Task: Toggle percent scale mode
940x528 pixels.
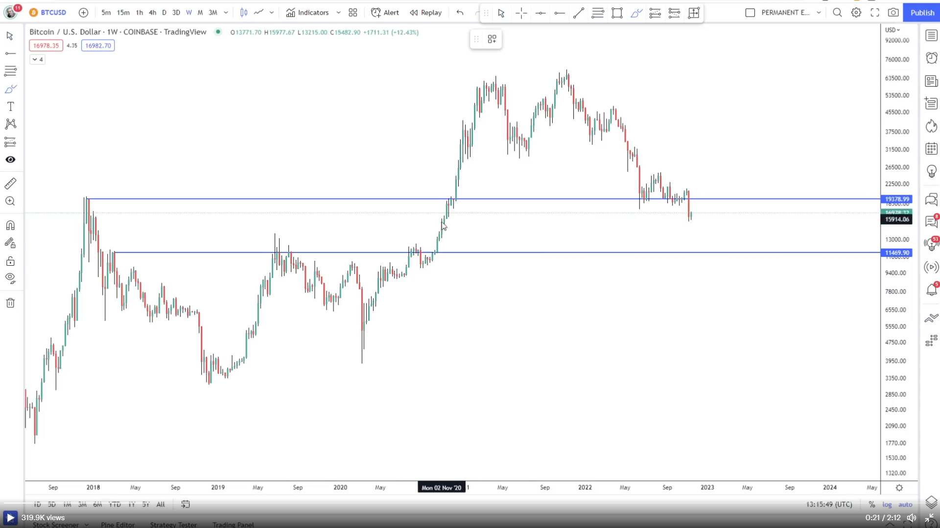Action: (x=872, y=505)
